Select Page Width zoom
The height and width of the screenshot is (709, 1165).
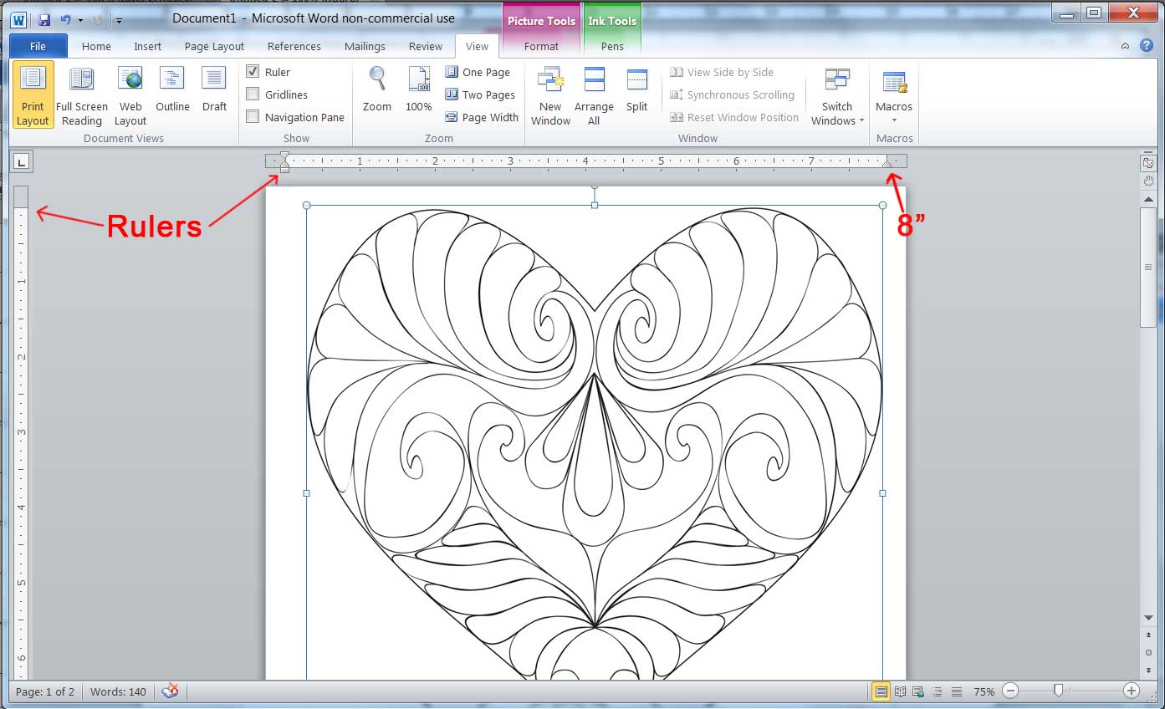coord(482,117)
